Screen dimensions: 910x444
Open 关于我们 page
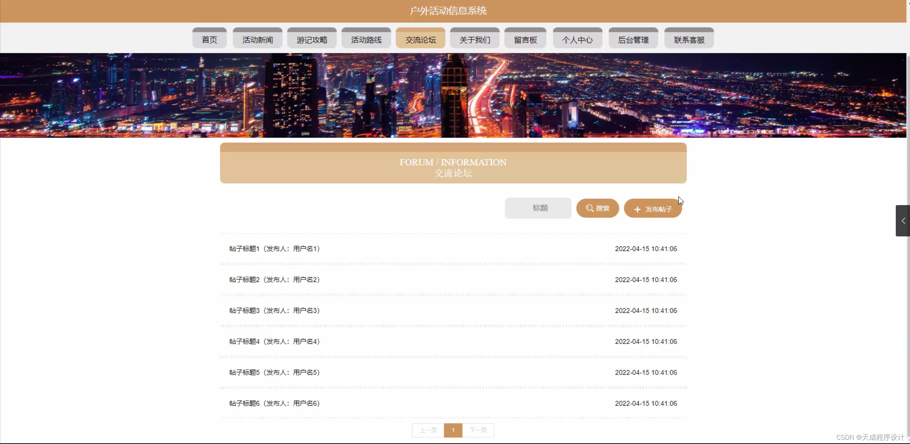tap(475, 40)
